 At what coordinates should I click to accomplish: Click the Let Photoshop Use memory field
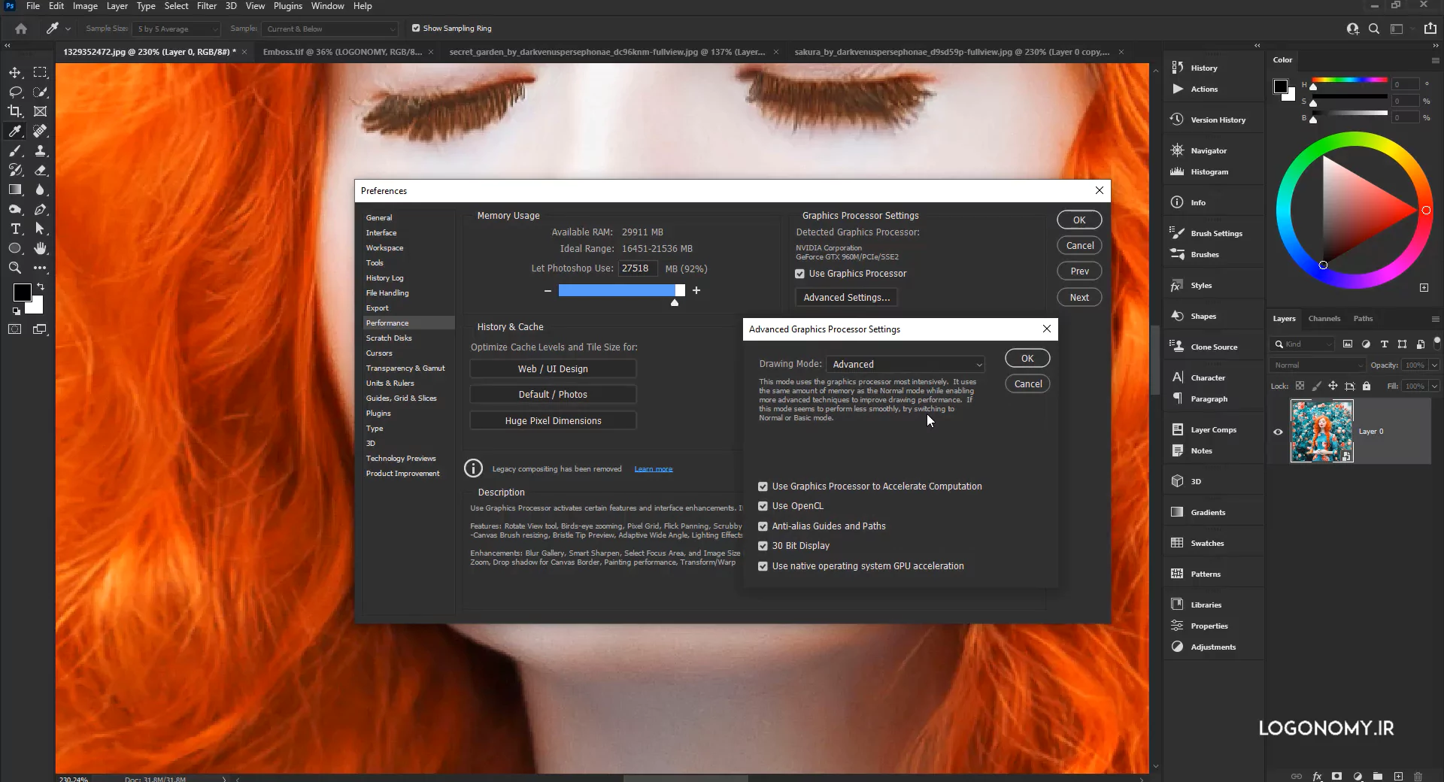(637, 268)
